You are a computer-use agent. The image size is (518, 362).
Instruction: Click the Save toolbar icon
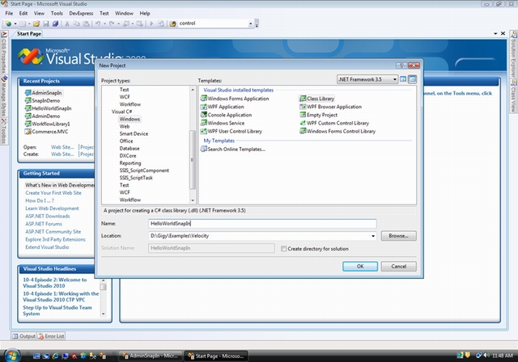click(x=46, y=23)
